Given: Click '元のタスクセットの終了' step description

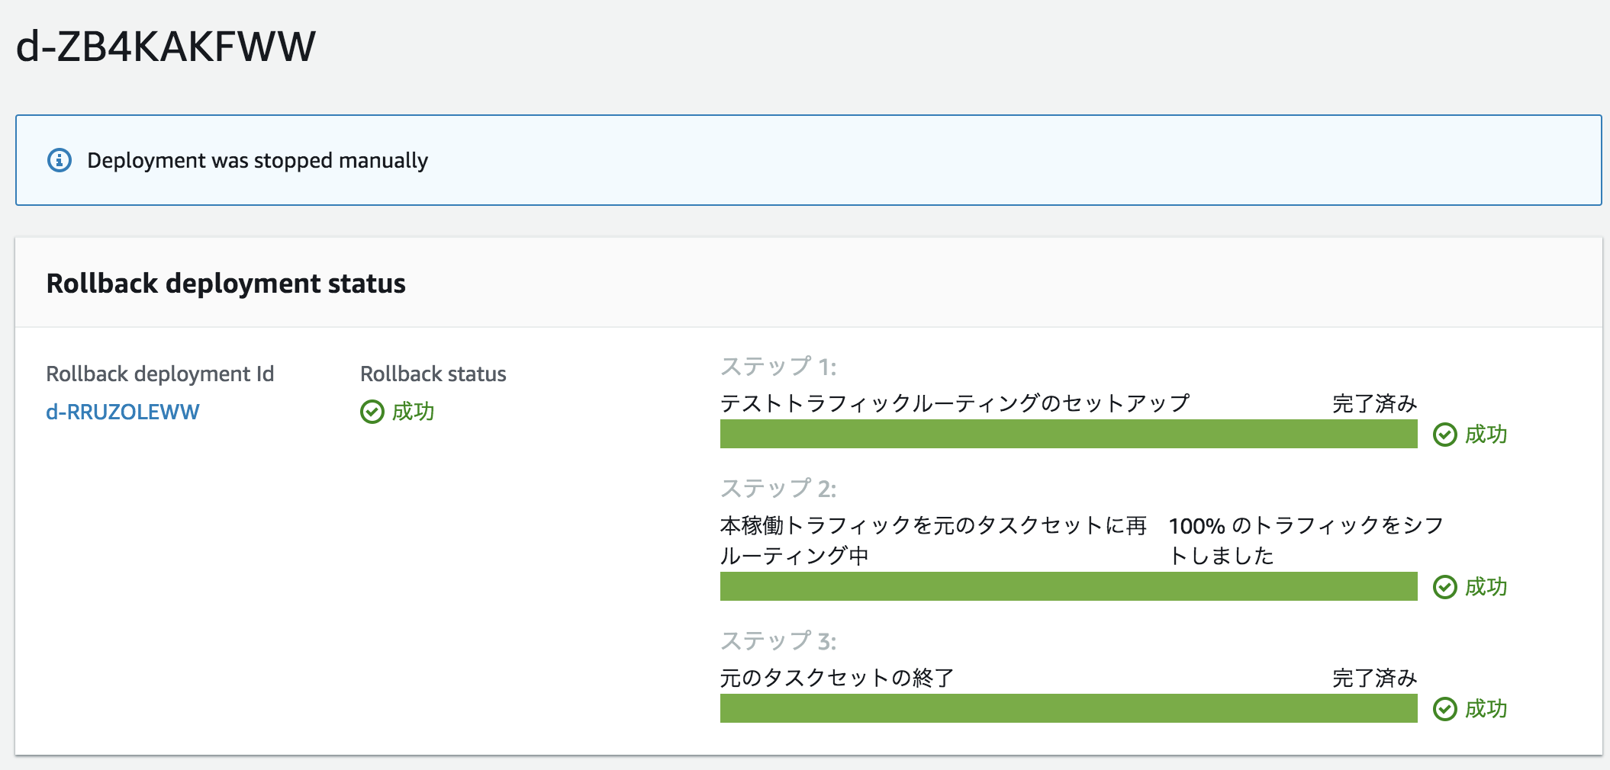Looking at the screenshot, I should click(837, 678).
